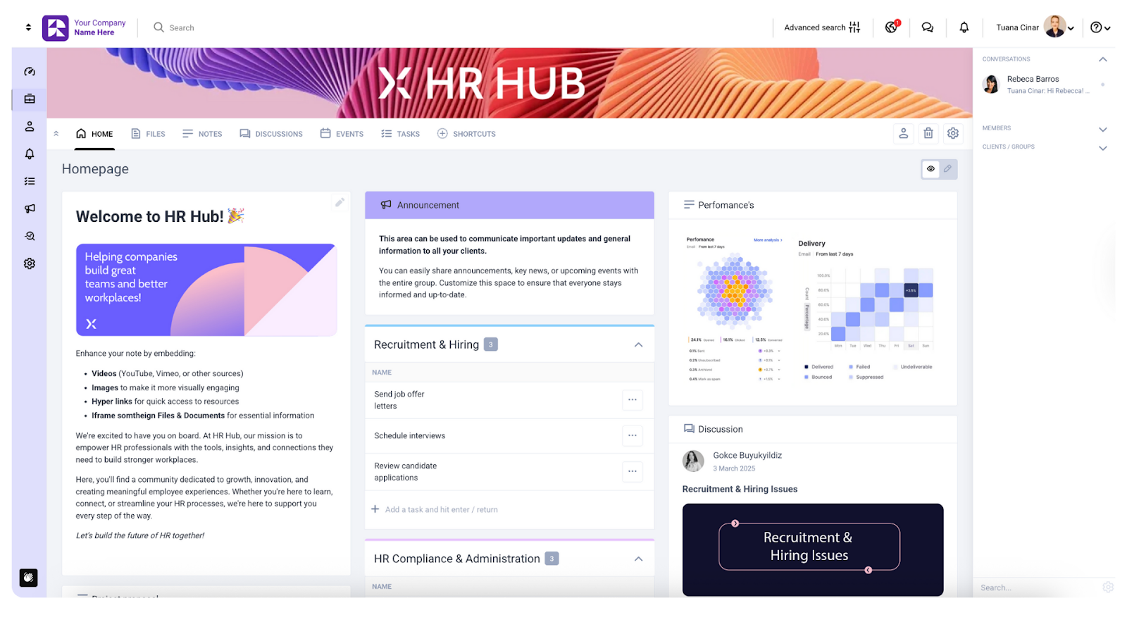Open Advanced search in the top bar
The image size is (1127, 634).
823,27
